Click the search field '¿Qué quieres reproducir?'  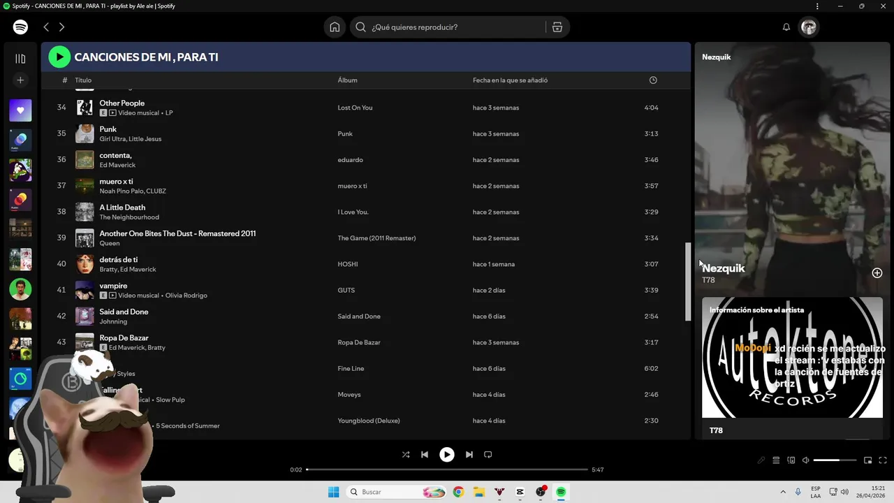point(448,27)
